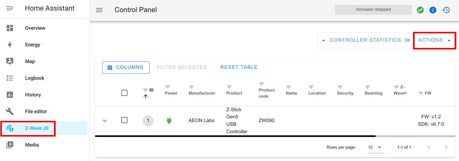This screenshot has height=161, width=459.
Task: Click the green connection status icon
Action: click(420, 10)
